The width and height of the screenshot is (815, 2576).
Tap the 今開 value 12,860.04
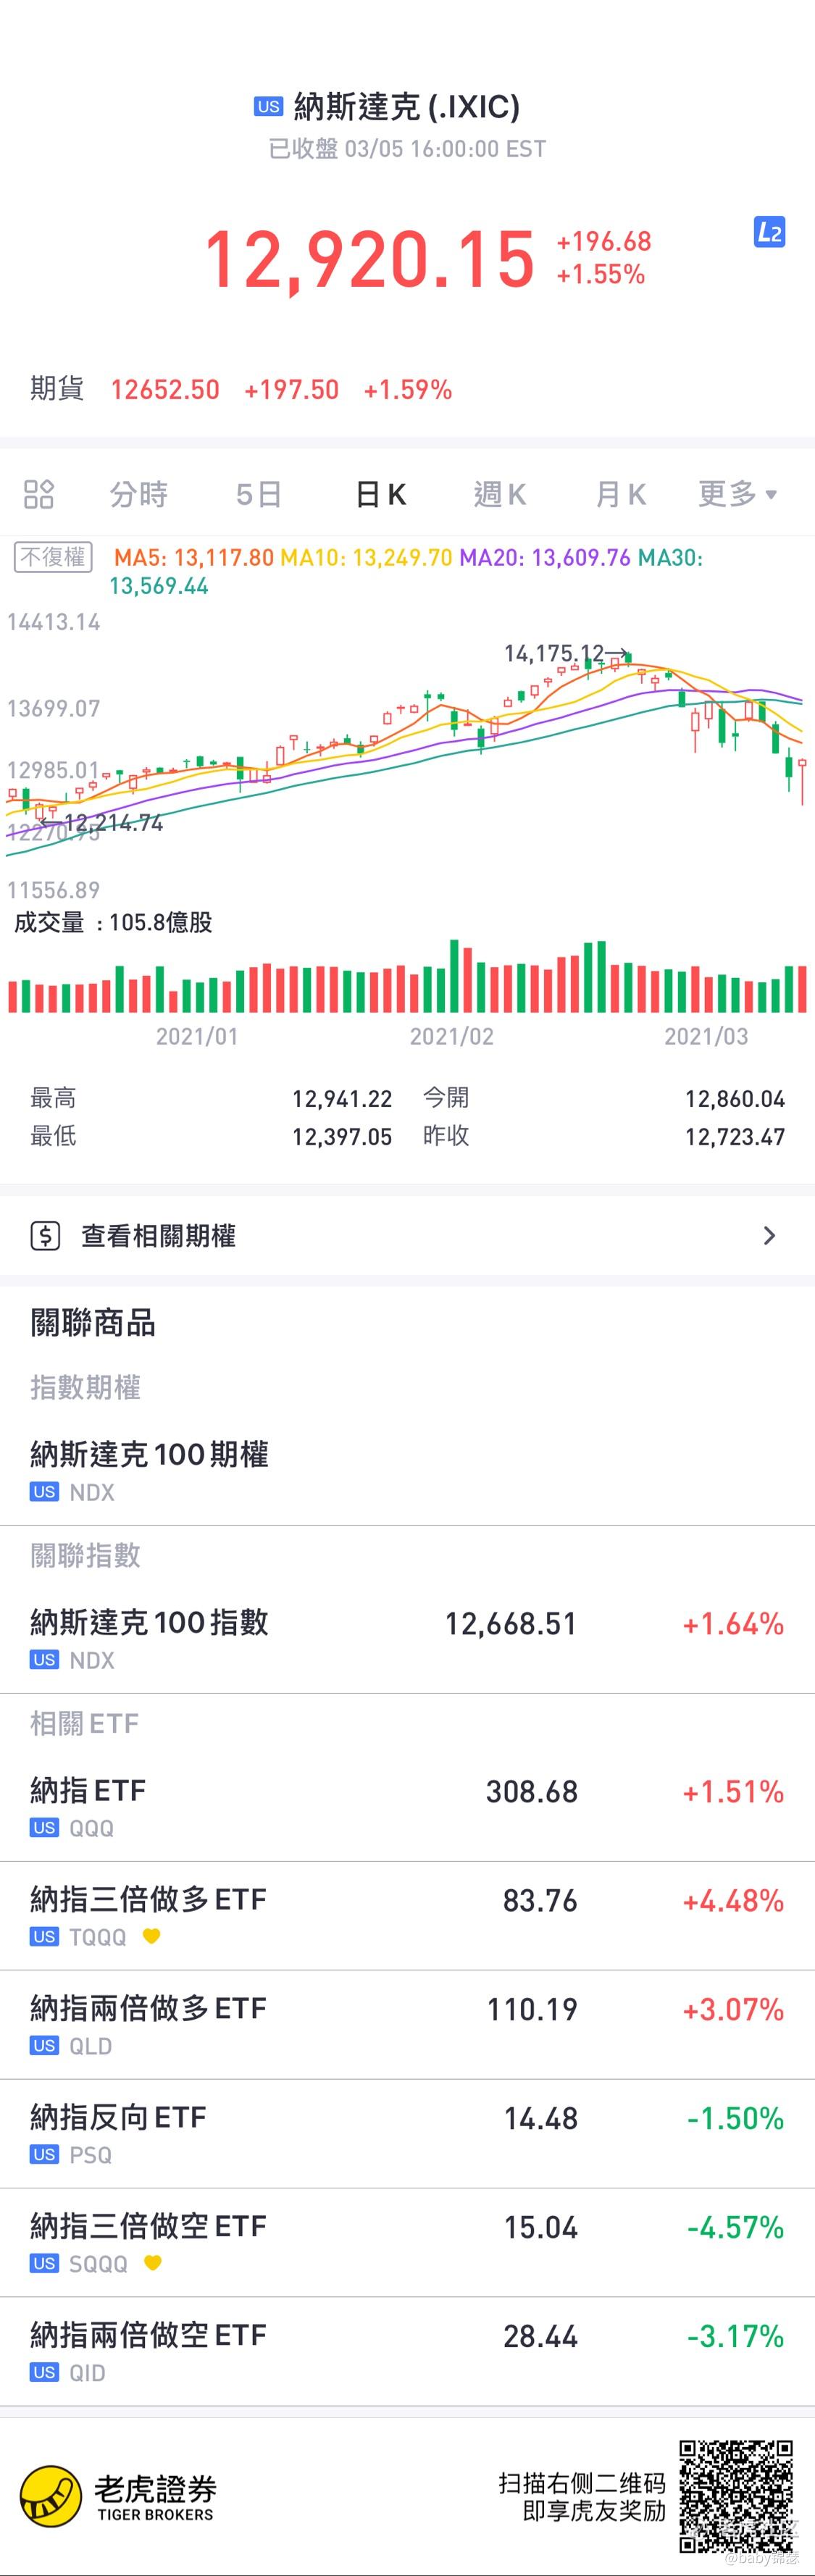click(x=735, y=1099)
